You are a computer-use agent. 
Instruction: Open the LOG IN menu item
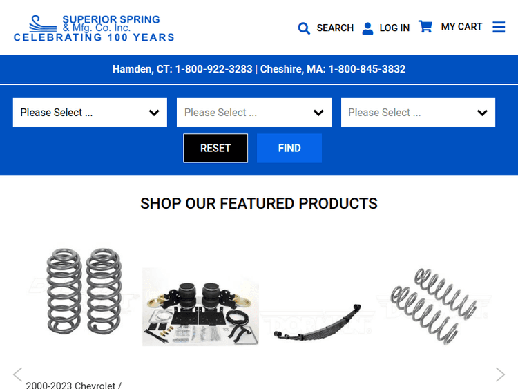point(394,28)
